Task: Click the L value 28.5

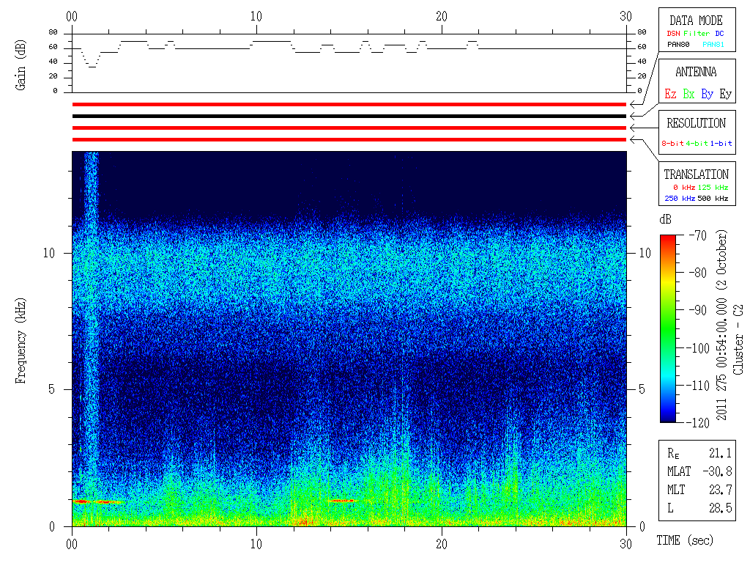Action: pos(720,508)
